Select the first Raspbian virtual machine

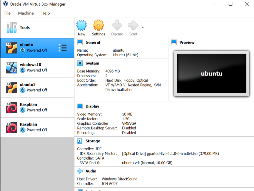[x=37, y=108]
